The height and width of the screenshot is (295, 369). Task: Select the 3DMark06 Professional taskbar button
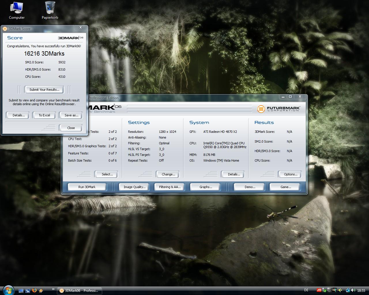(80, 291)
